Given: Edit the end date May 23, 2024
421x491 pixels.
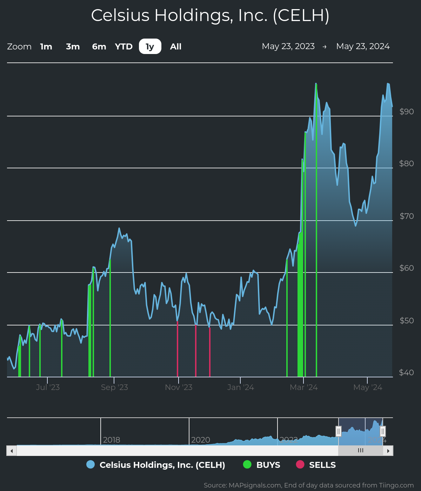Looking at the screenshot, I should pyautogui.click(x=363, y=46).
